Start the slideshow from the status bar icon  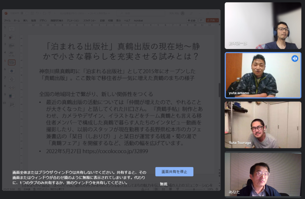tap(178, 189)
